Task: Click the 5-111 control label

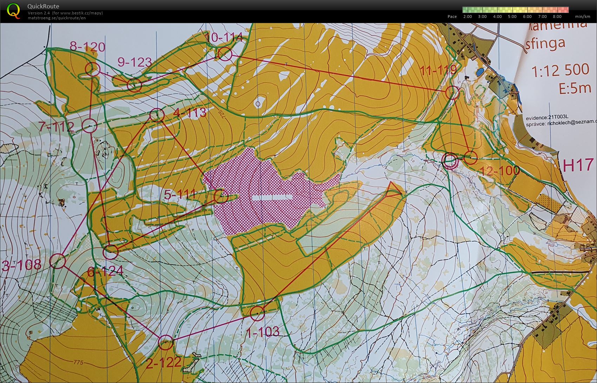Action: 180,194
